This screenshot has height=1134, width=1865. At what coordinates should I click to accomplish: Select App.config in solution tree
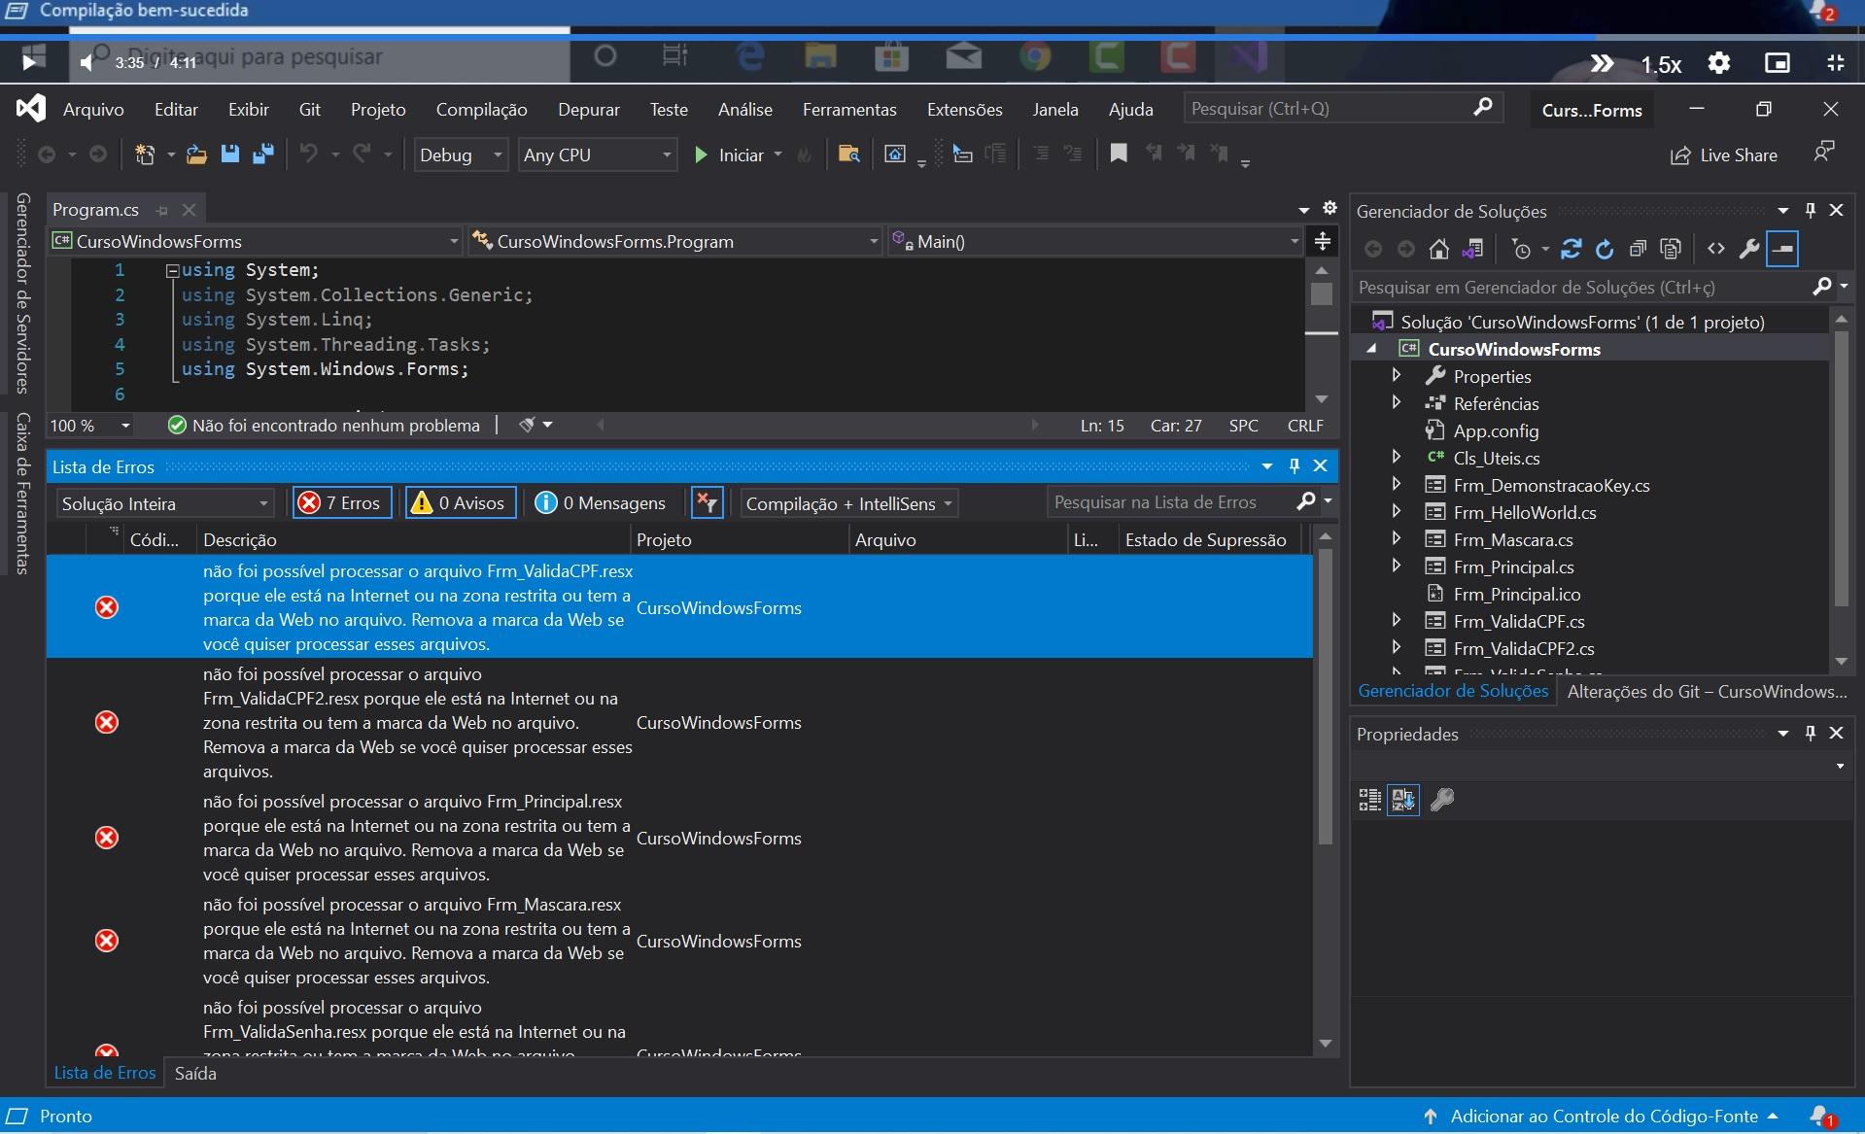[x=1496, y=430]
